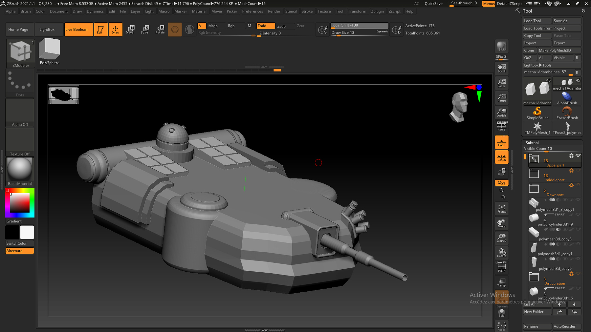Open LightBox
Screen dimensions: 591x332
[x=49, y=29]
